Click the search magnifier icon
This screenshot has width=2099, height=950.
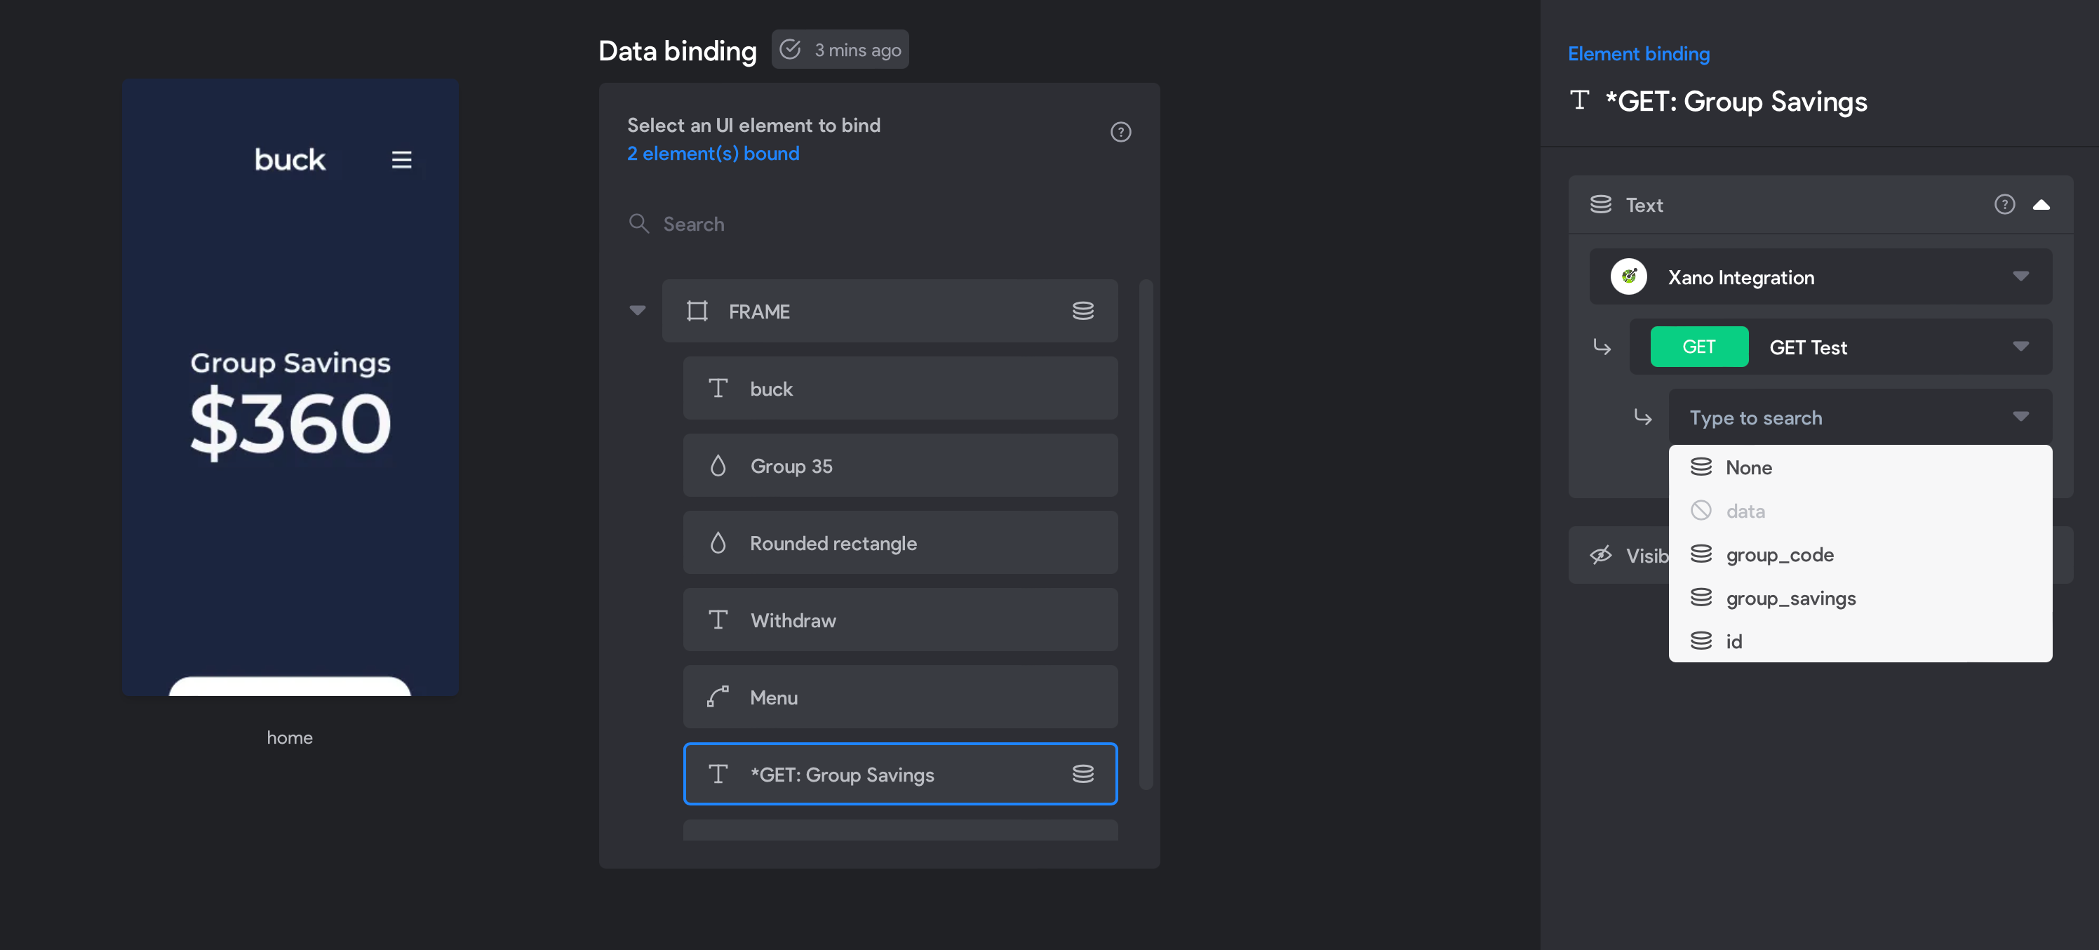(639, 223)
